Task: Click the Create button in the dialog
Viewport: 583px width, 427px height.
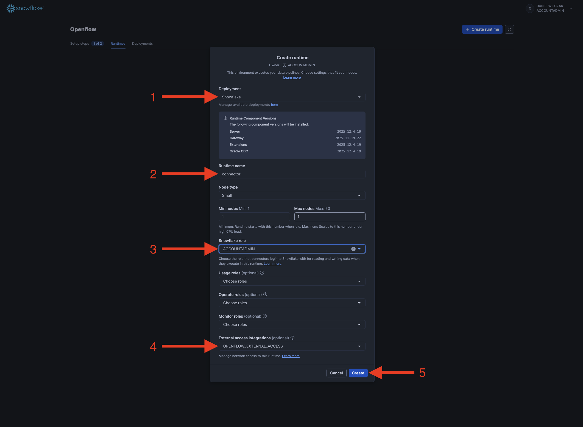Action: 358,373
